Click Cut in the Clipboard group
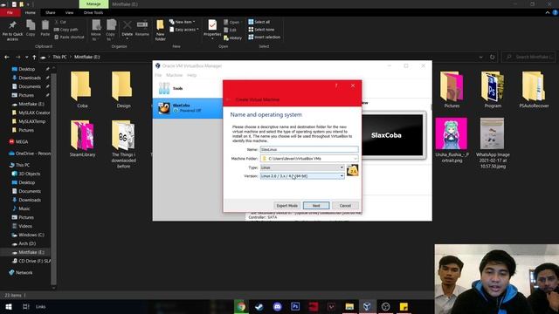 [x=60, y=22]
